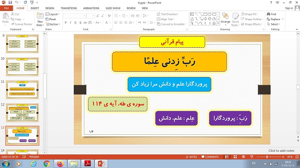Switch to TRANSITIONS tab
Screen dimensions: 300x168
tap(69, 8)
